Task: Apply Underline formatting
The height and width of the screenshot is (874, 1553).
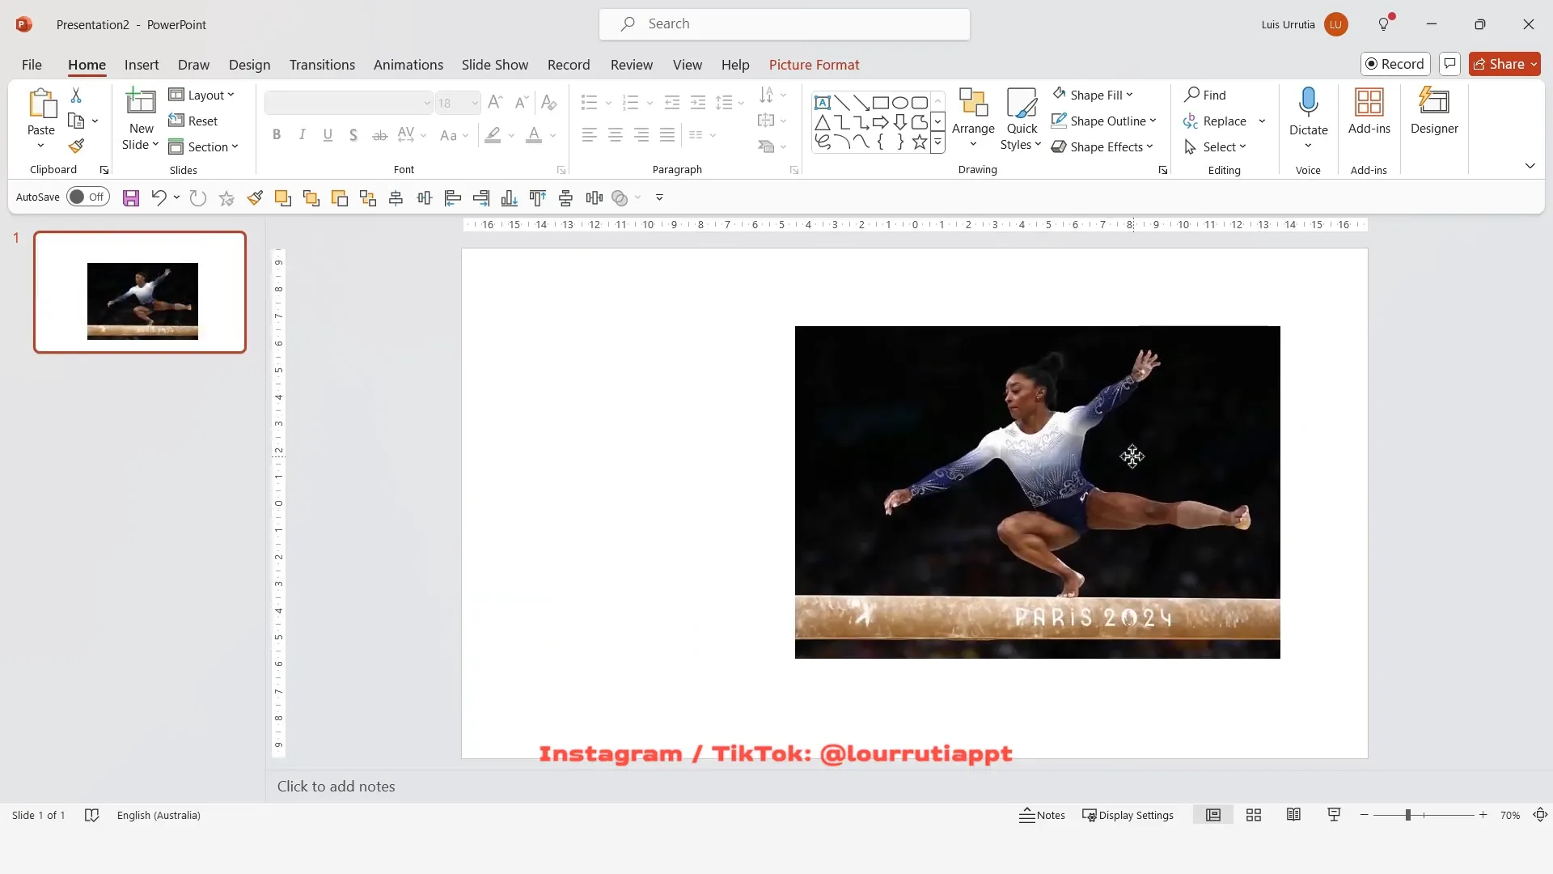Action: (x=328, y=135)
